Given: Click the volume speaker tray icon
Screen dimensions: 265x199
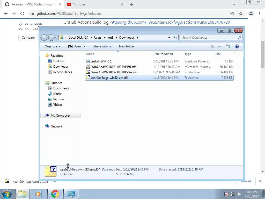Looking at the screenshot, I should click(239, 194).
